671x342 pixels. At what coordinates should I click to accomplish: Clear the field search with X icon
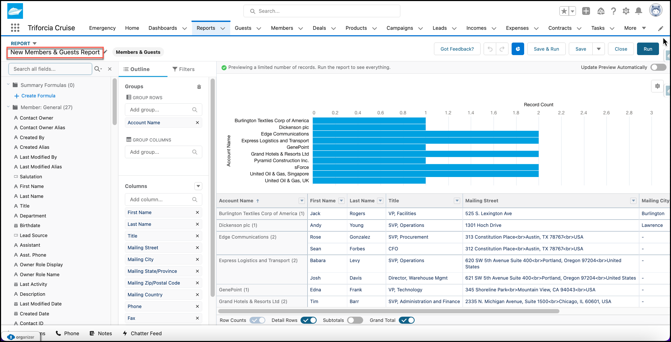click(110, 69)
